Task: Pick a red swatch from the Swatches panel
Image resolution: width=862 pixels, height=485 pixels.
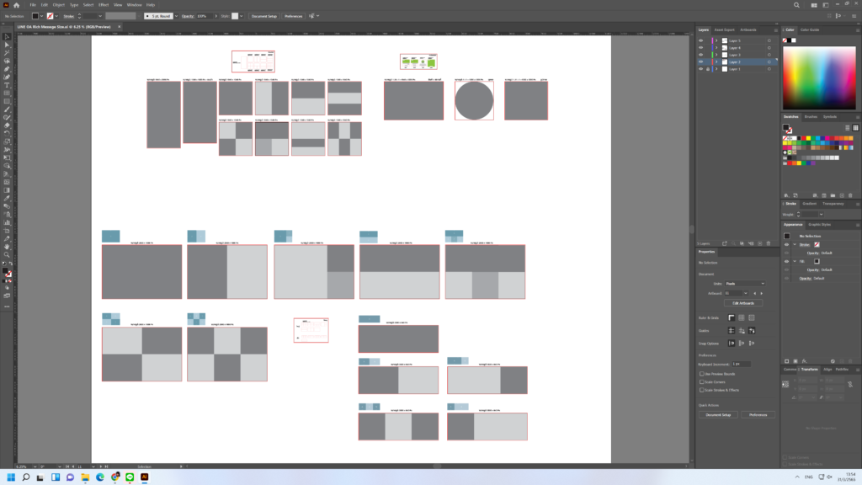Action: (805, 137)
